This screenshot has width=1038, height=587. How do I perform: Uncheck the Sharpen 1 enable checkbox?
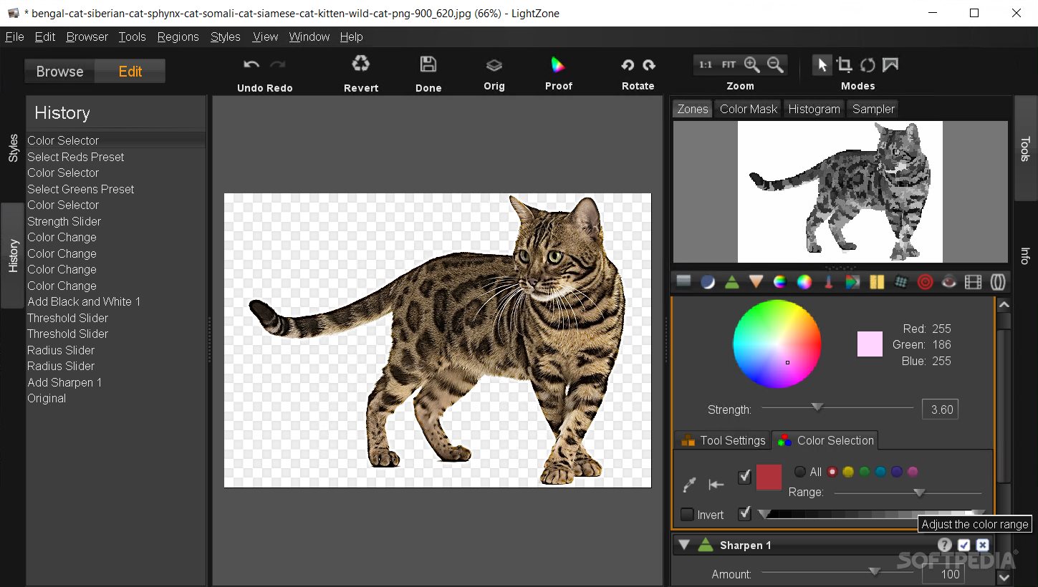[963, 545]
